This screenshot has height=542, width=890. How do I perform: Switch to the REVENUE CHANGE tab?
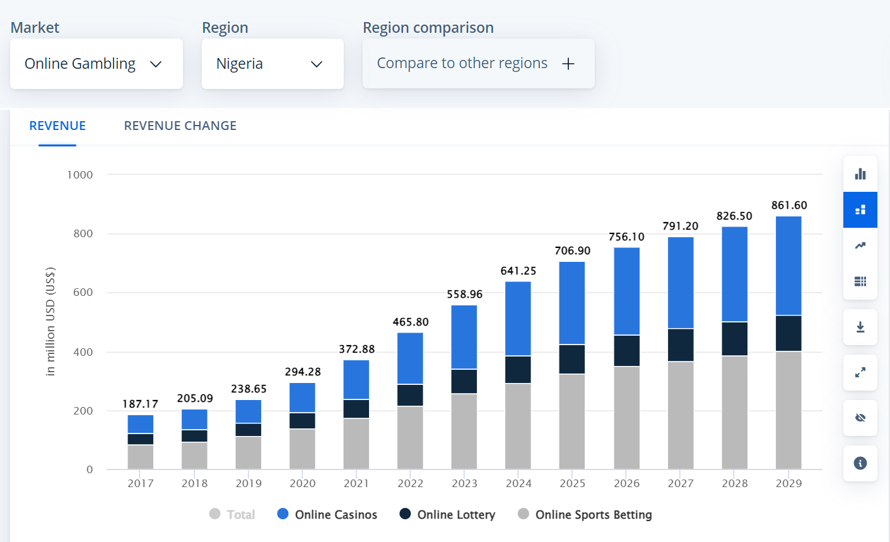click(180, 126)
